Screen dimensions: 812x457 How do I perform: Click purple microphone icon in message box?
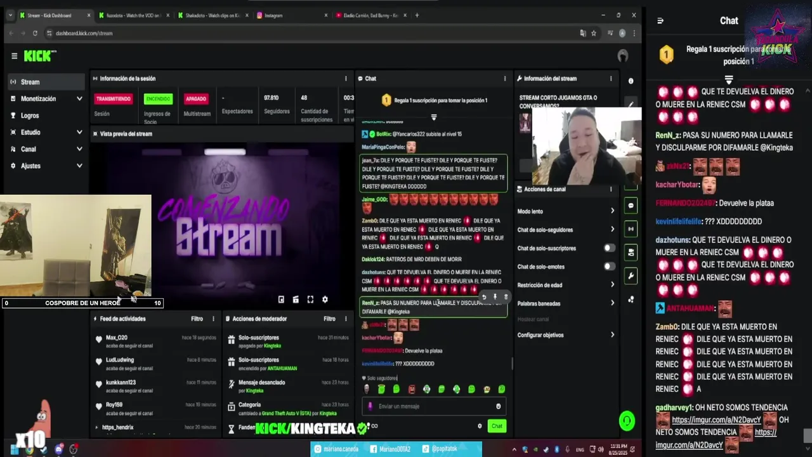(370, 406)
